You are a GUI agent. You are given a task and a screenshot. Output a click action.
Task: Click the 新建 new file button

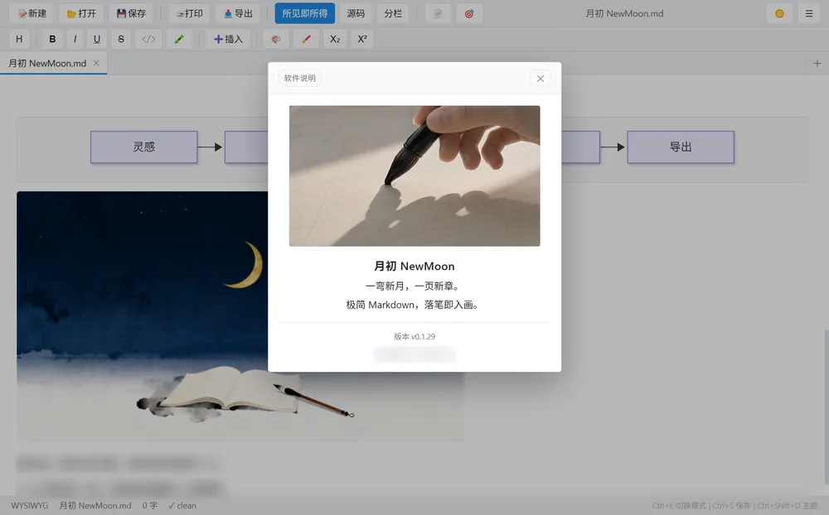[32, 13]
